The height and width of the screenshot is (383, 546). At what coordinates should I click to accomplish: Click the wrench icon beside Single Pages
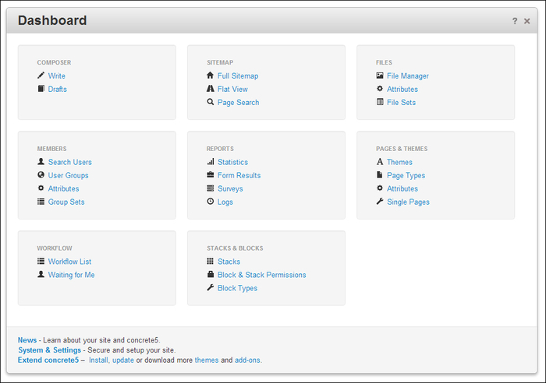pos(380,202)
